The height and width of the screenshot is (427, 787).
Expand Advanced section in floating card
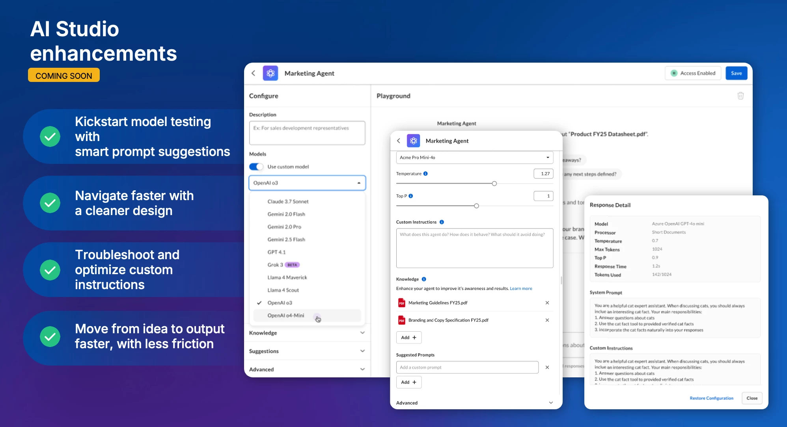475,403
